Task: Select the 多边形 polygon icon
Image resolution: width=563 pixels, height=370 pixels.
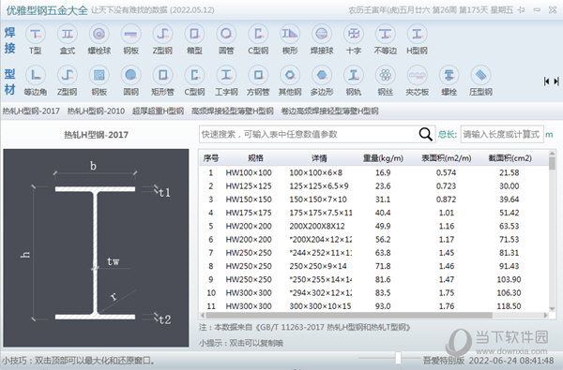Action: pos(322,76)
